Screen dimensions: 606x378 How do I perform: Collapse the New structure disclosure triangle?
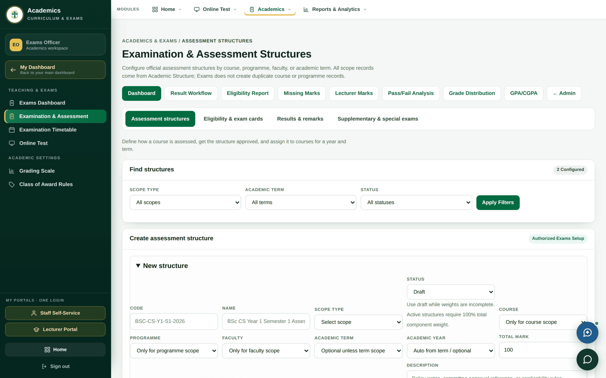[138, 266]
